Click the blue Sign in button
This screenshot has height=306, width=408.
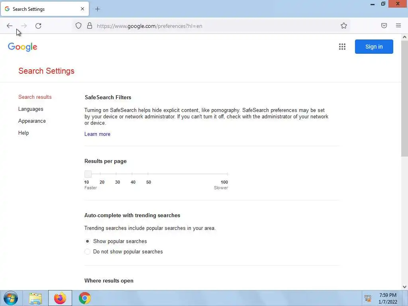374,47
